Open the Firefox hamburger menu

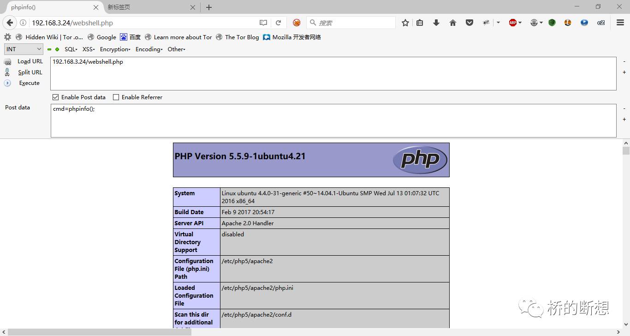620,23
